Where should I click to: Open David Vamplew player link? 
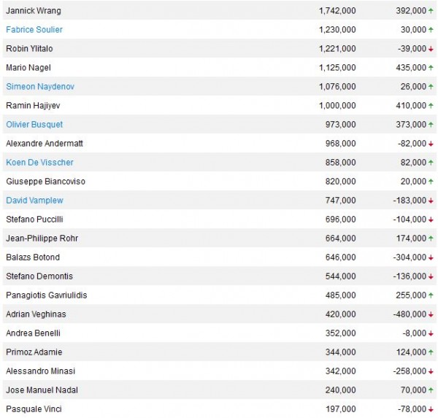pyautogui.click(x=34, y=201)
